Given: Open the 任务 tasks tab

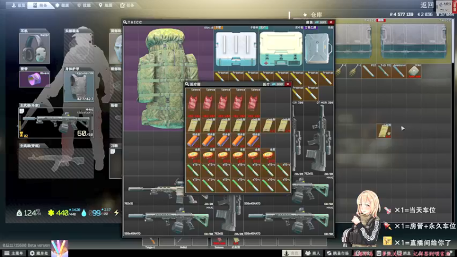Looking at the screenshot, I should tap(127, 5).
